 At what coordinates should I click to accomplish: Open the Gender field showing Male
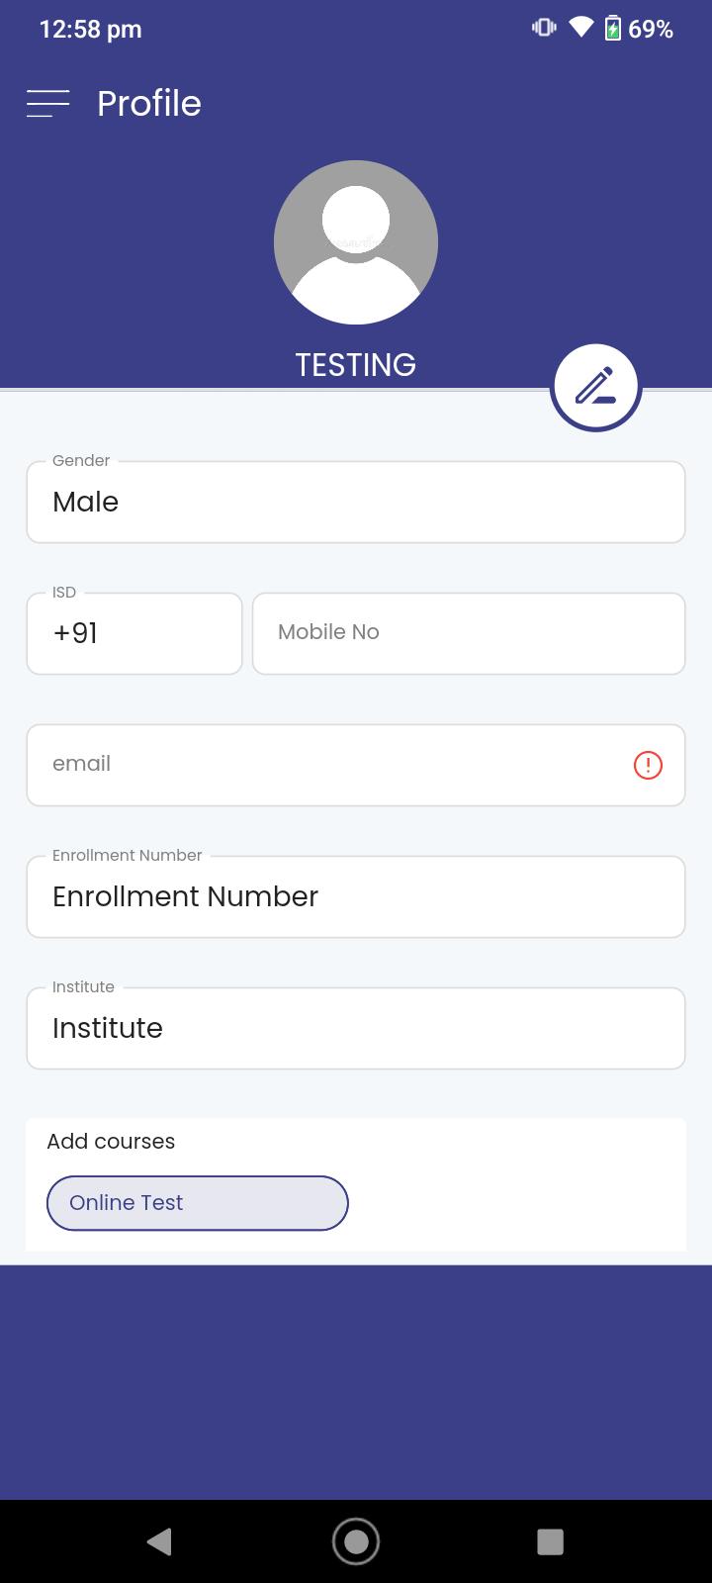(356, 502)
